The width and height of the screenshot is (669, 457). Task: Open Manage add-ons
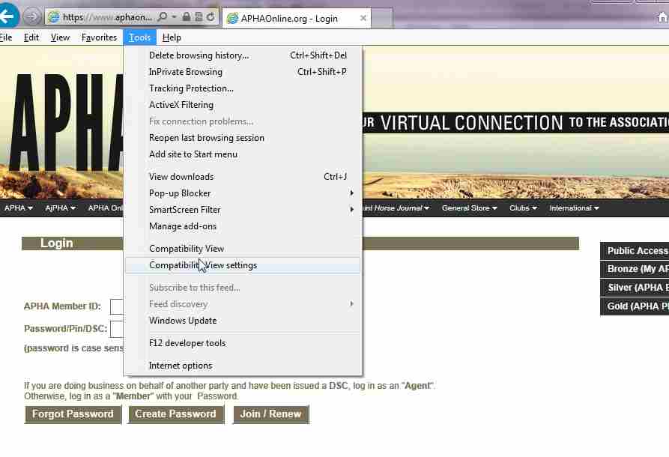[x=243, y=226]
